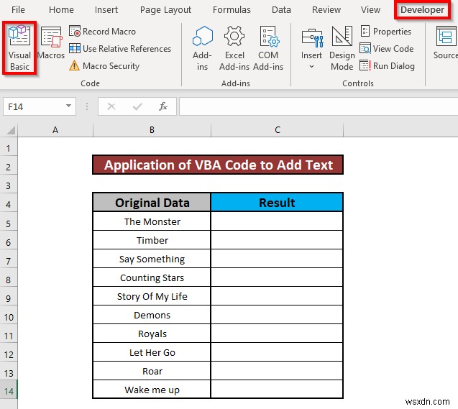Screen dimensions: 458x409
Task: Switch to the Review tab
Action: (326, 10)
